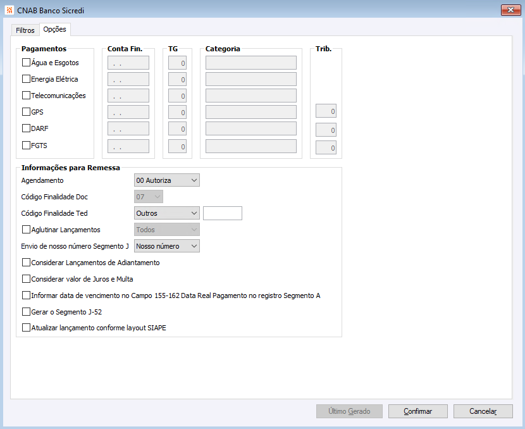Click Trib. field in DARF row
Screen dimensions: 525x429
click(326, 130)
